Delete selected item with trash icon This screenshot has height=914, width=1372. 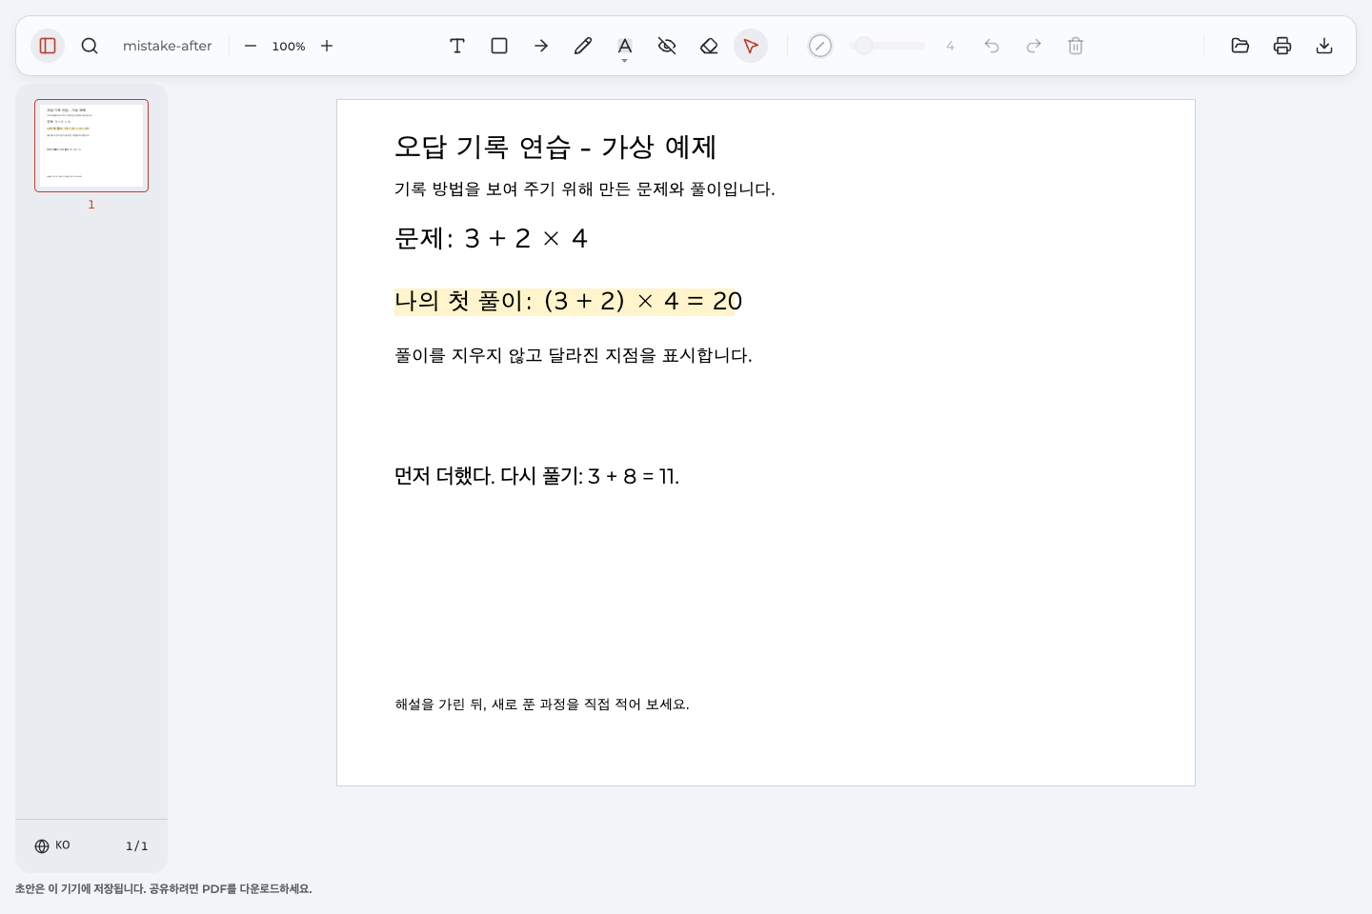tap(1076, 46)
